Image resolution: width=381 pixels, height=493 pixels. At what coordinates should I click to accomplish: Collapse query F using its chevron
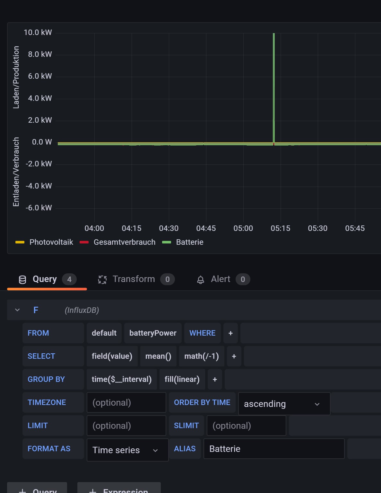click(17, 310)
